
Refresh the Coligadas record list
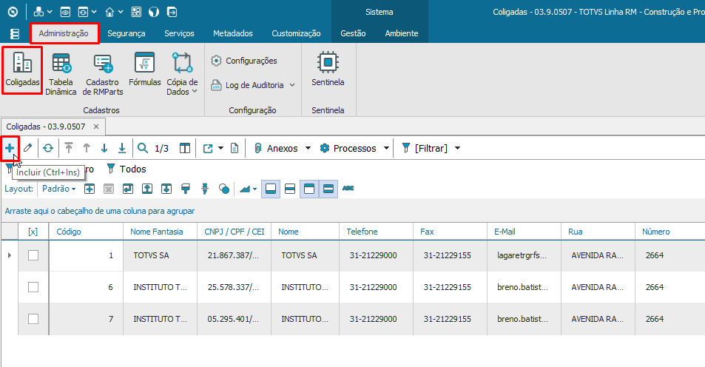click(48, 148)
